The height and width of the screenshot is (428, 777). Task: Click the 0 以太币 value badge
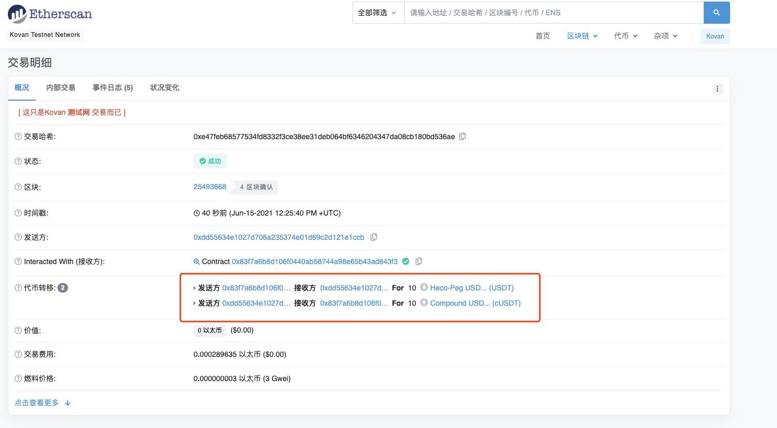209,330
